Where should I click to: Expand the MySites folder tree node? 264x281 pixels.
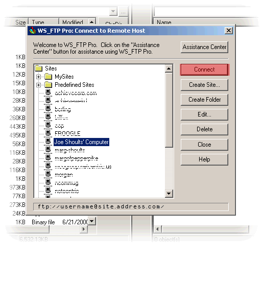(x=38, y=77)
